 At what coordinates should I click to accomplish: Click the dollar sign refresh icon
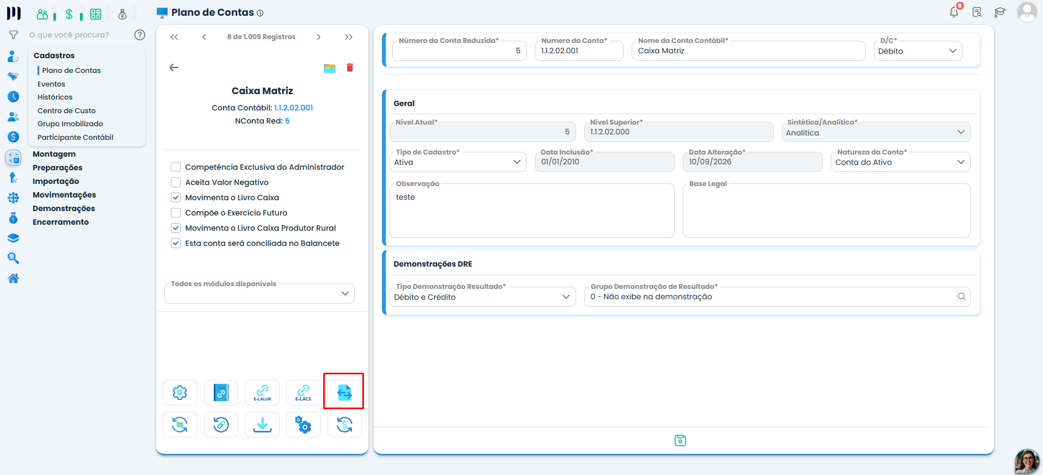click(x=344, y=424)
